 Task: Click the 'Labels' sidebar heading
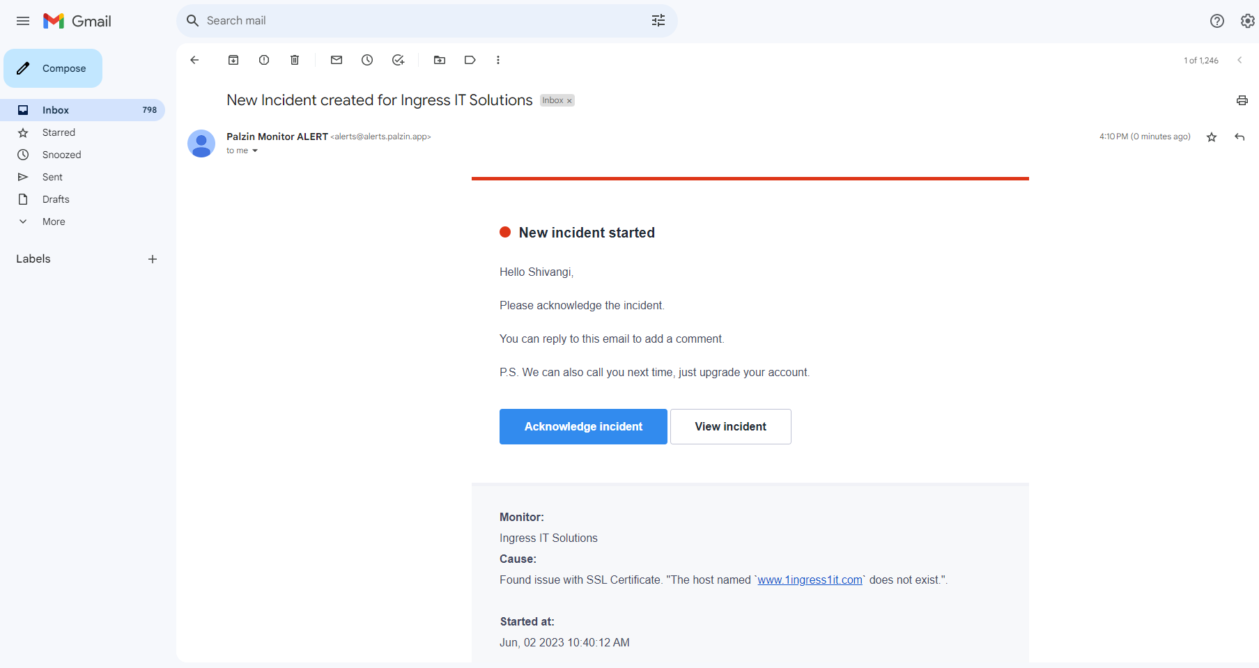(33, 259)
